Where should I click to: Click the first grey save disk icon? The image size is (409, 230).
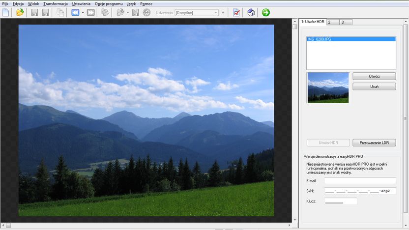(34, 12)
